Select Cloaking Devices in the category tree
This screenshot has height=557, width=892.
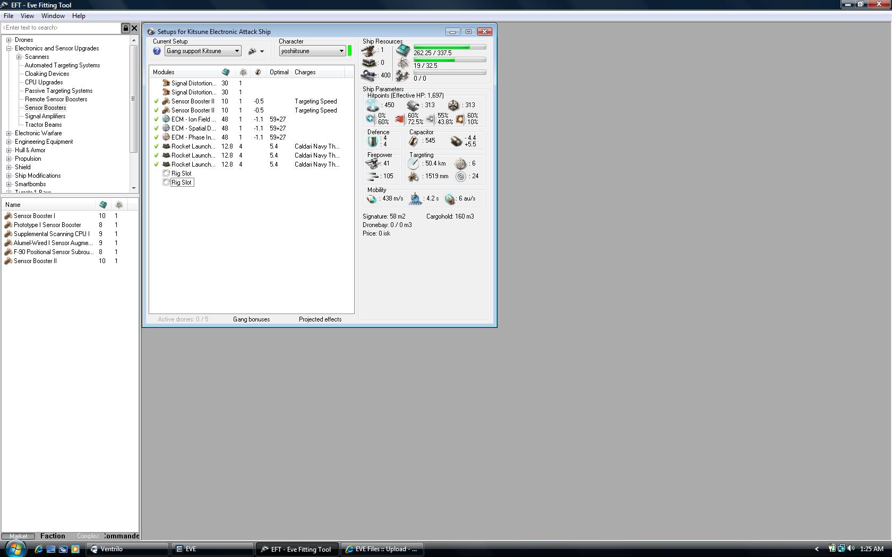point(47,74)
